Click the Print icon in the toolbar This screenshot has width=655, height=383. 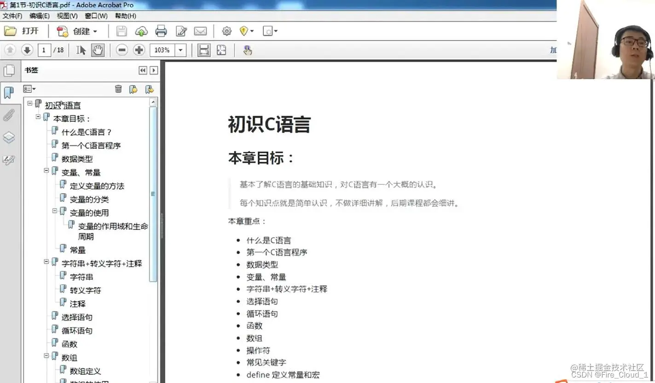[161, 31]
